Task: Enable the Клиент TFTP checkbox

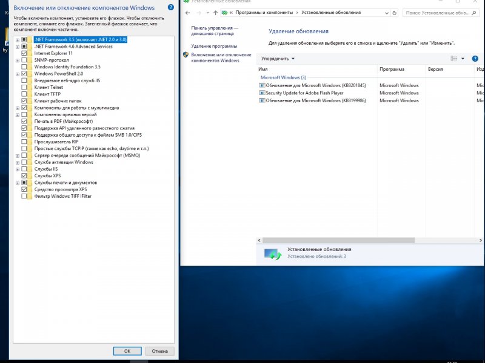Action: point(24,94)
